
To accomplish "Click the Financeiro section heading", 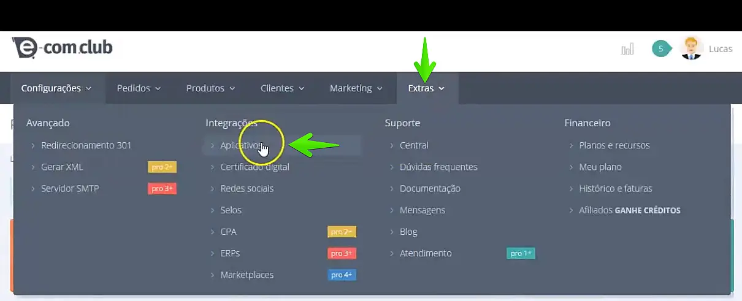I will (587, 123).
